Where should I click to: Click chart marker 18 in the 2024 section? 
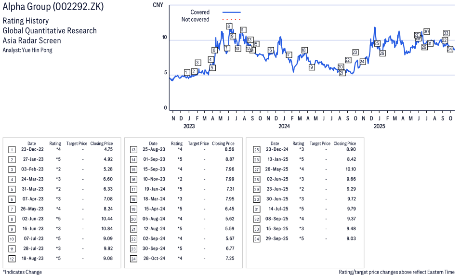click(304, 50)
